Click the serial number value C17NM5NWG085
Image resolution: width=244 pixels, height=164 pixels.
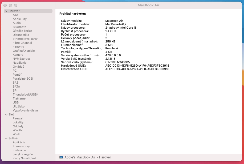pos(117,62)
